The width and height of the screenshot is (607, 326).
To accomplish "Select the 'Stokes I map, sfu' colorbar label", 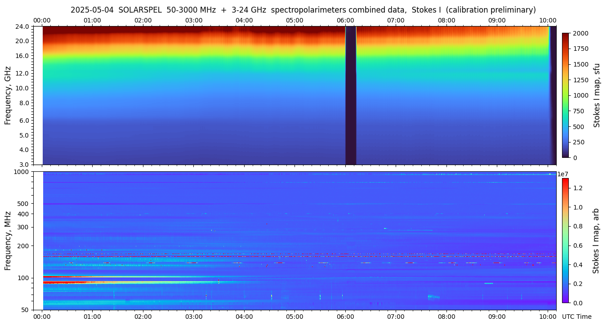I will point(597,95).
